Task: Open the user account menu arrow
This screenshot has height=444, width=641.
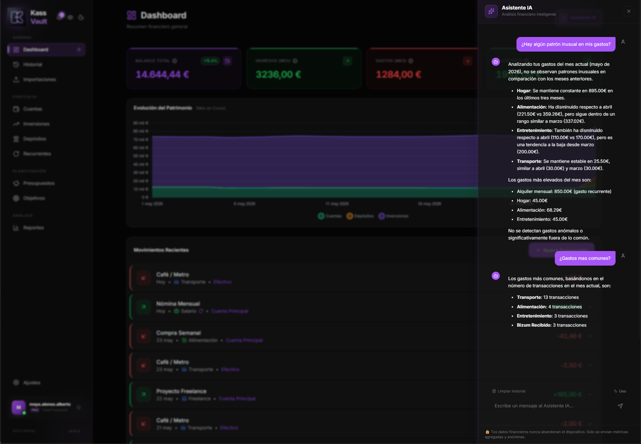Action: click(x=79, y=407)
